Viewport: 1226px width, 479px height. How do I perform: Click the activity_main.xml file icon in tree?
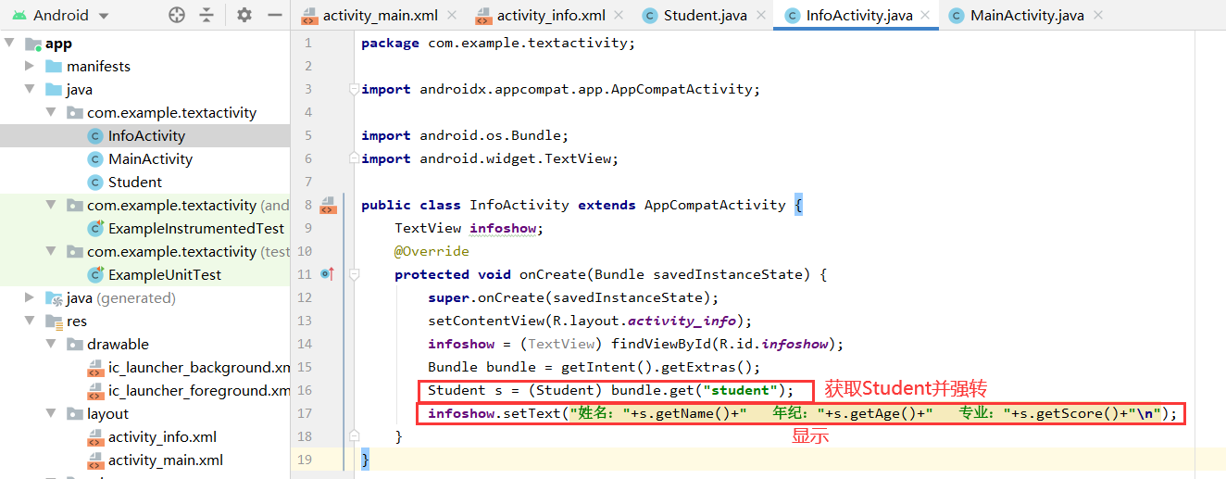tap(94, 460)
